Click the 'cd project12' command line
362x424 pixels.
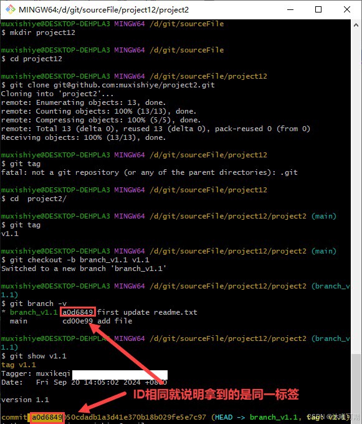click(32, 59)
